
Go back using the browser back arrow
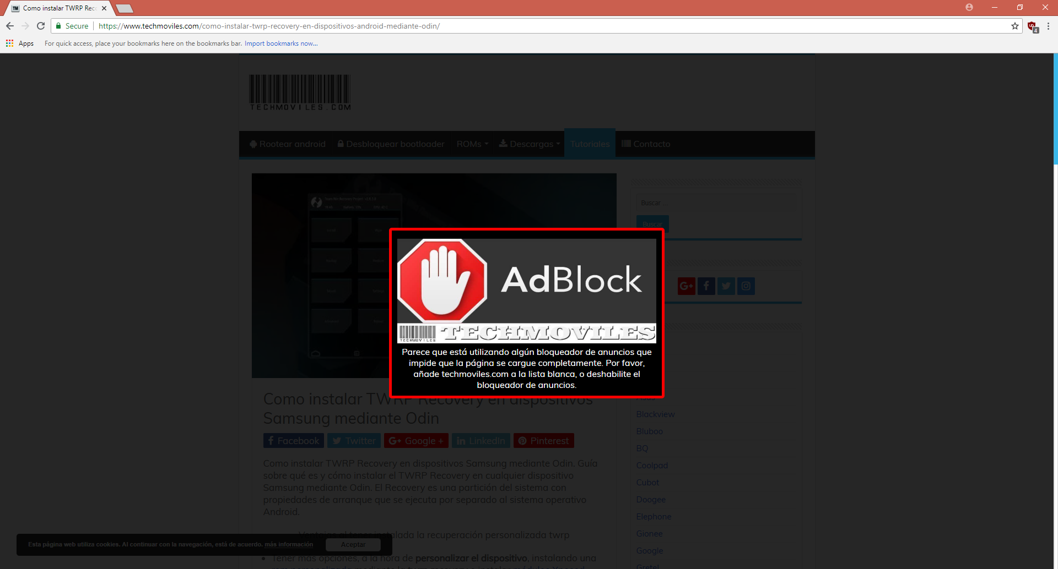point(9,25)
